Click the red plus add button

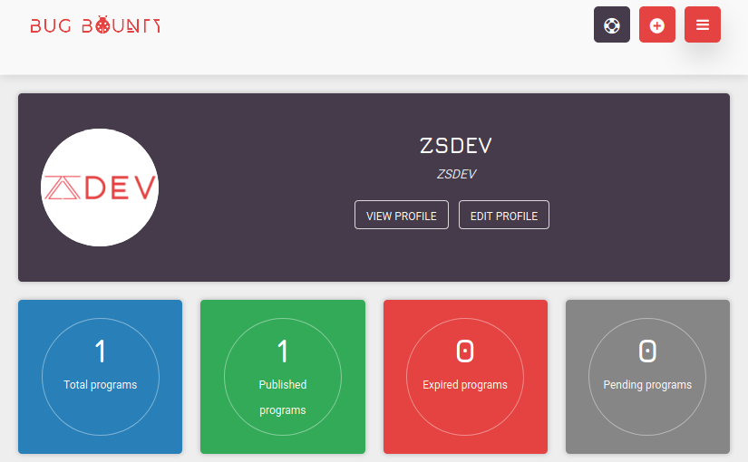click(657, 24)
